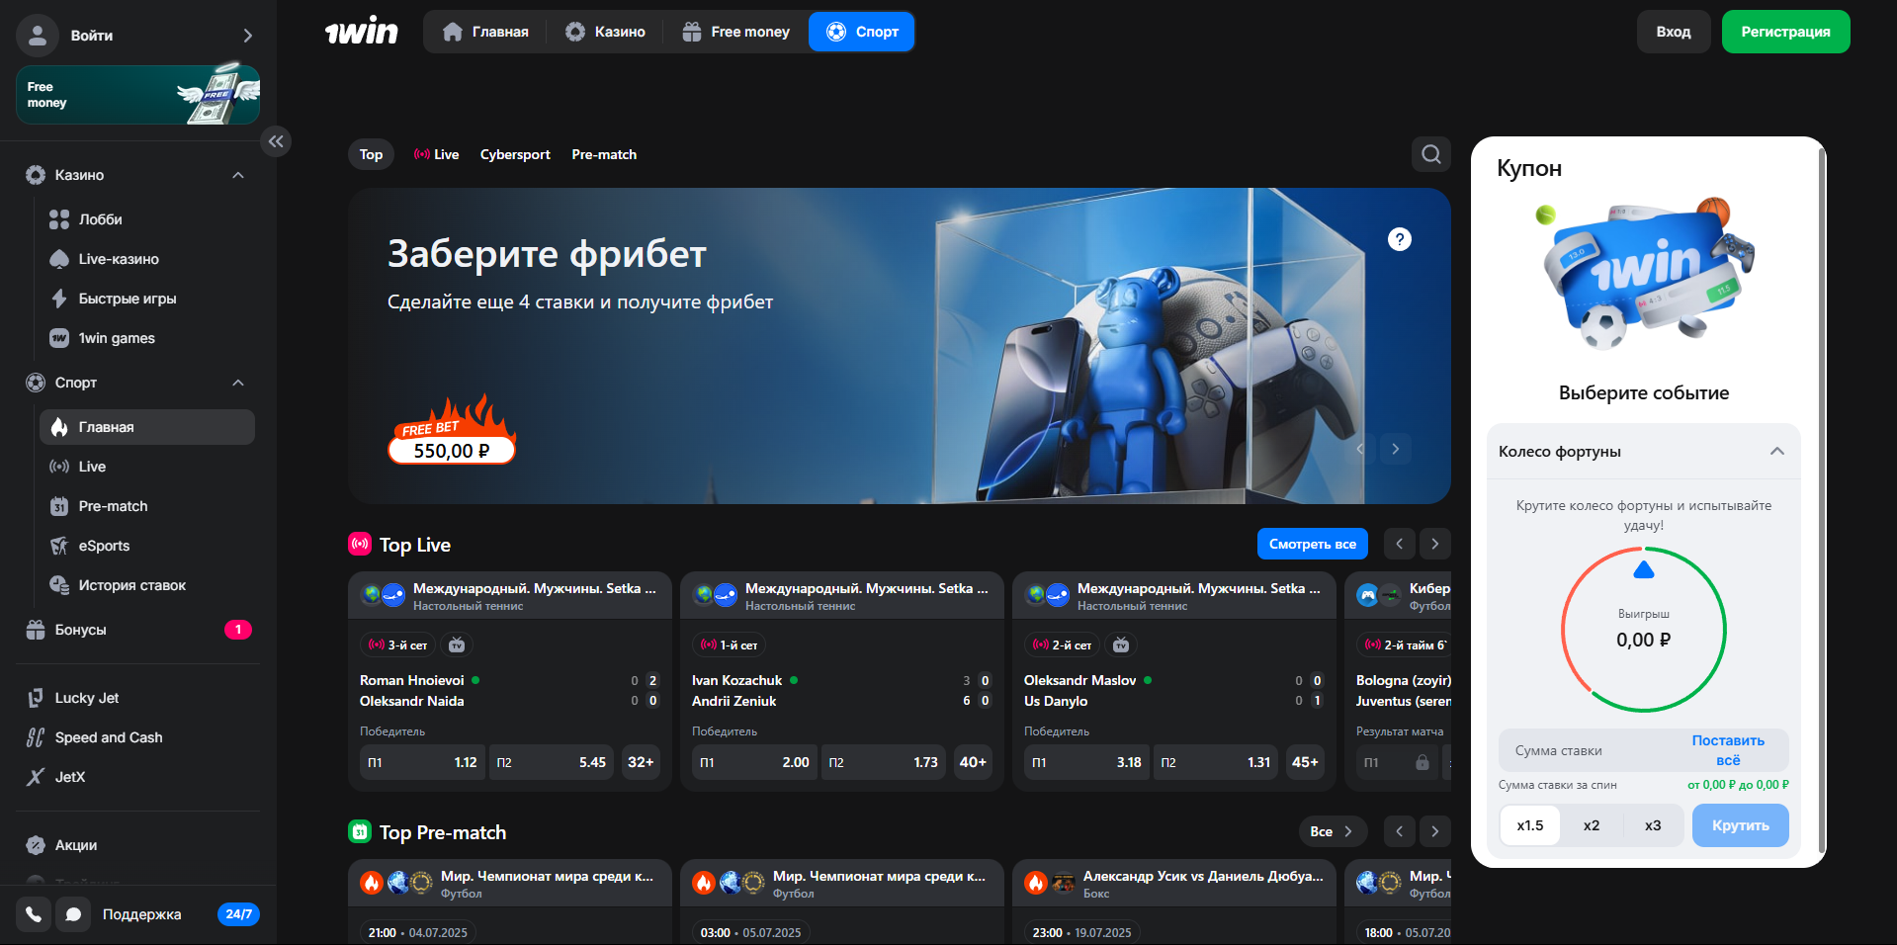Screen dimensions: 1897x945
Task: Open Live-казино sidebar item
Action: (147, 259)
